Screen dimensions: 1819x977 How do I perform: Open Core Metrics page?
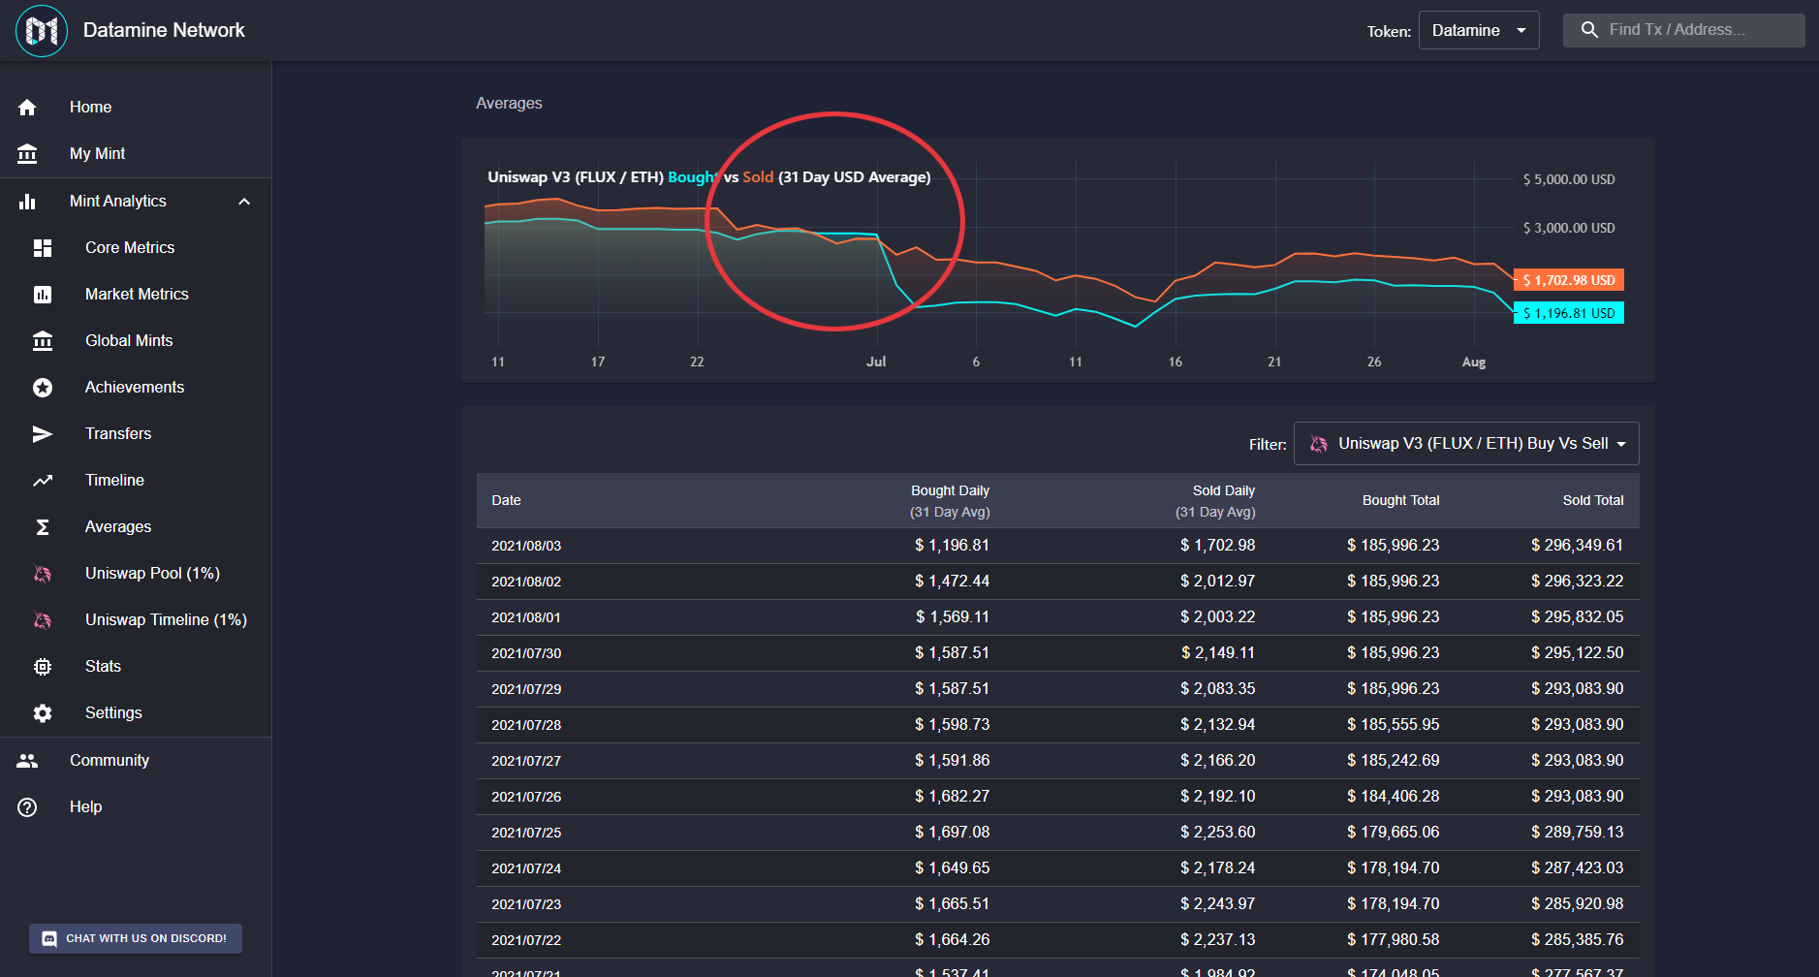point(136,248)
